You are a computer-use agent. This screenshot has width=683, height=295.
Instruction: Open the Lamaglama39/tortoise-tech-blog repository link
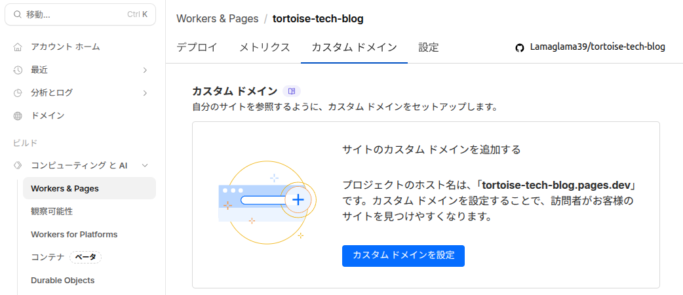[597, 47]
